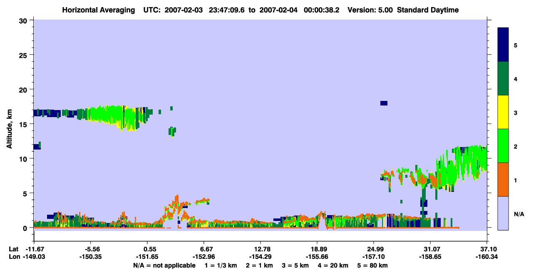
Task: Click the altitude tick label 5
Action: [26, 193]
